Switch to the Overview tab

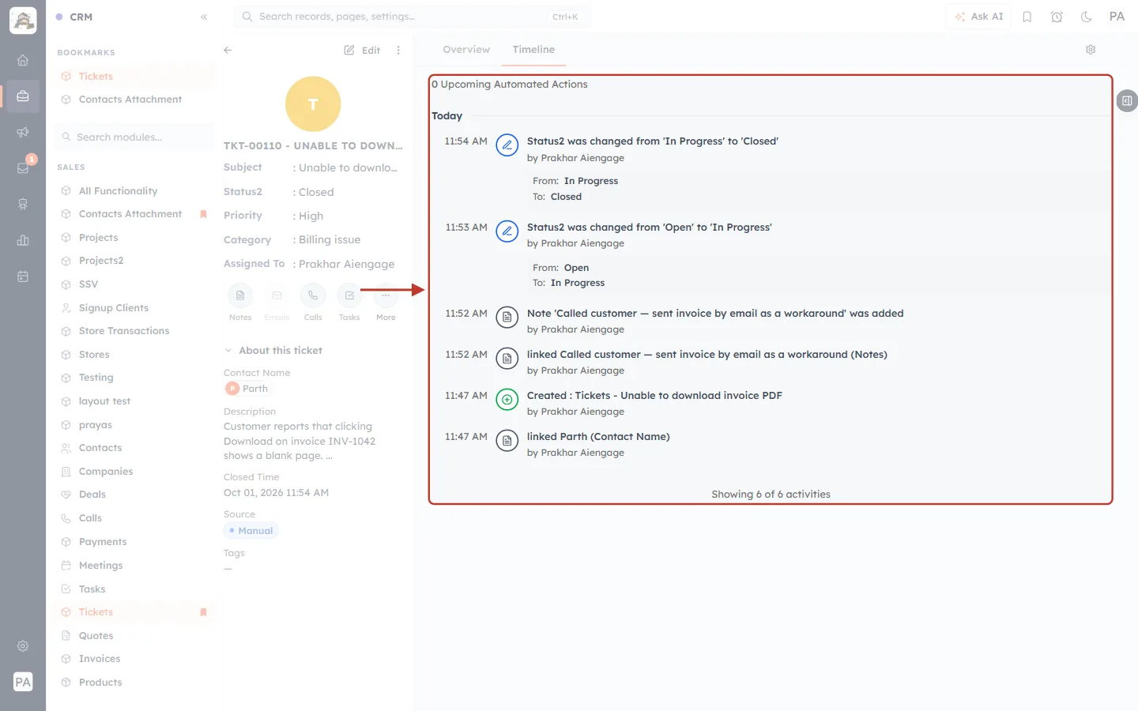[466, 49]
